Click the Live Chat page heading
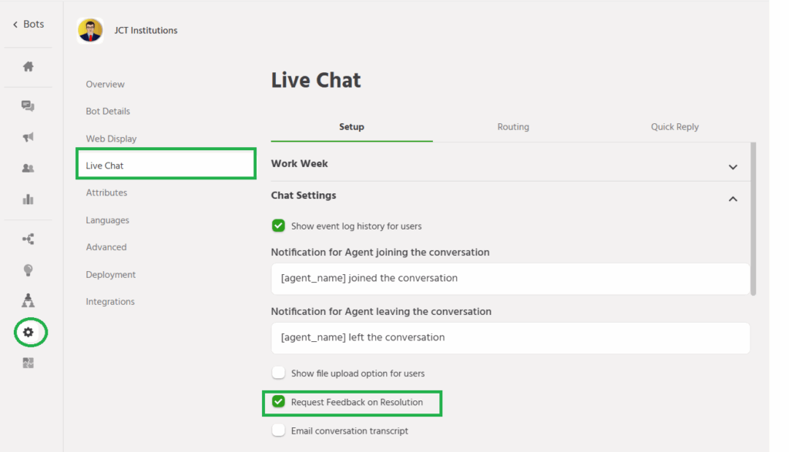Viewport: 789px width, 452px height. click(316, 80)
